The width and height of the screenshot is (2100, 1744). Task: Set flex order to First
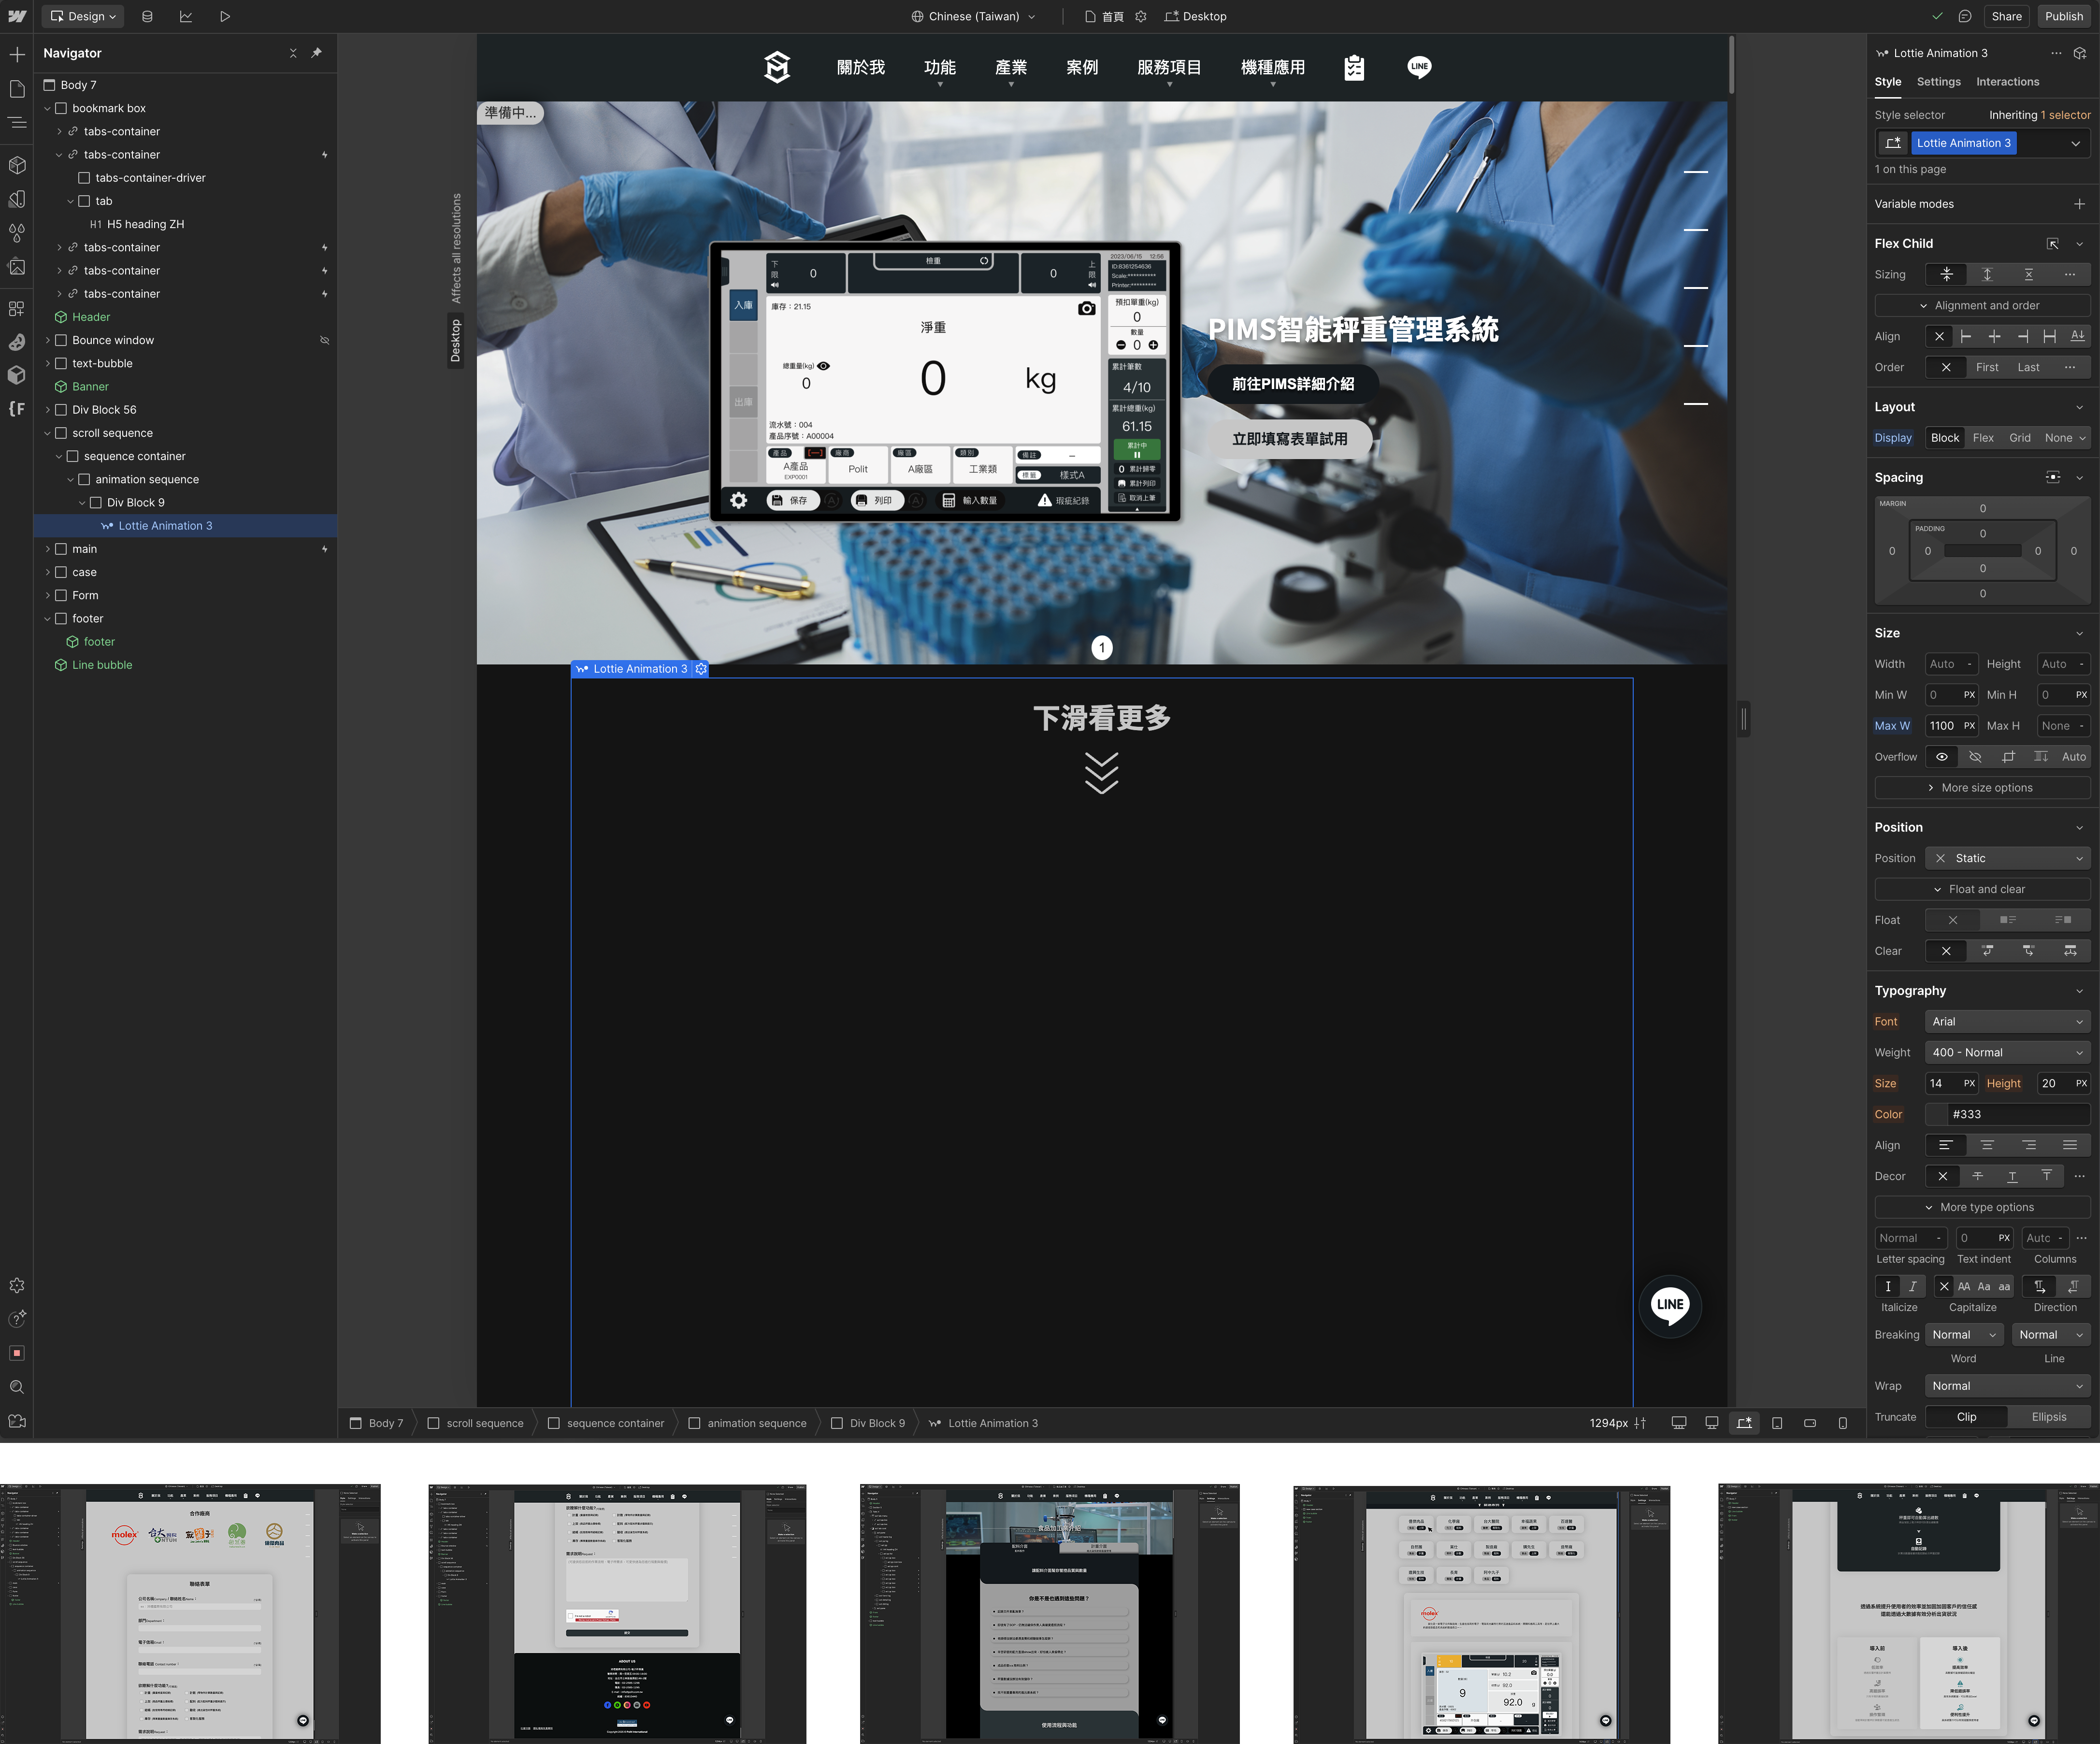(x=1986, y=367)
